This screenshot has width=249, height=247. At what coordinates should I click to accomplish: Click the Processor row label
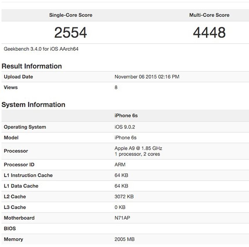tap(16, 151)
